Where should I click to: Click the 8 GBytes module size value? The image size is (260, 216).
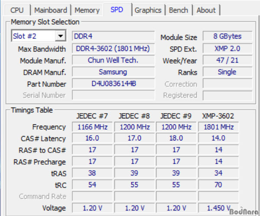227,36
